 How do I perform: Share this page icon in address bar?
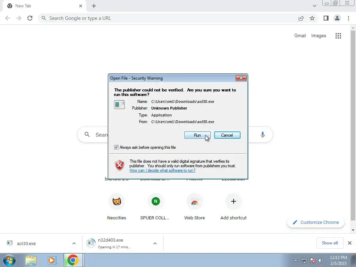(x=301, y=18)
